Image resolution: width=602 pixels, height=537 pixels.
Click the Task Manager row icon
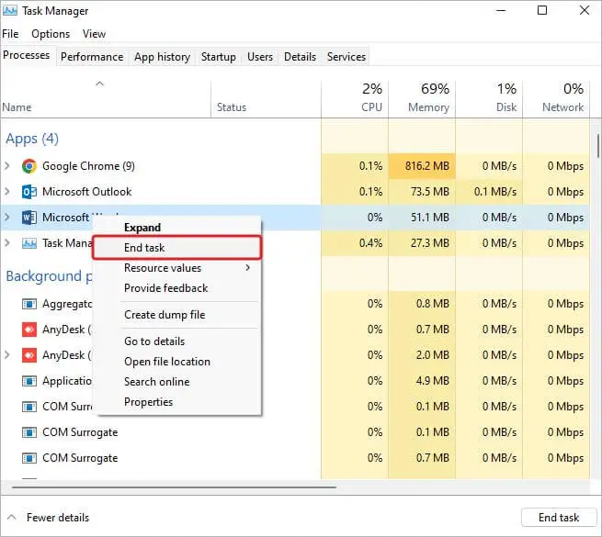pos(29,243)
